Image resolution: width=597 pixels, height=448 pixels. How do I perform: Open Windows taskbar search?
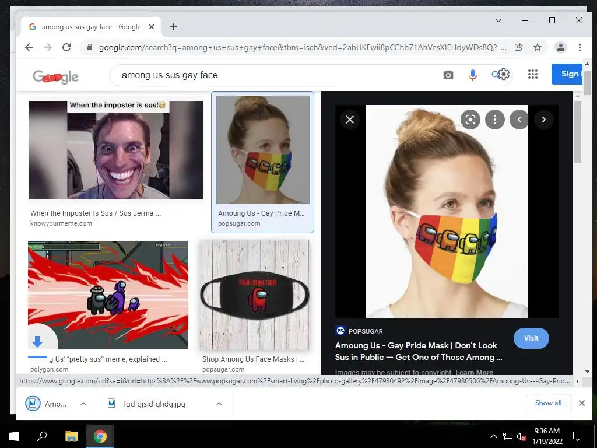click(42, 436)
